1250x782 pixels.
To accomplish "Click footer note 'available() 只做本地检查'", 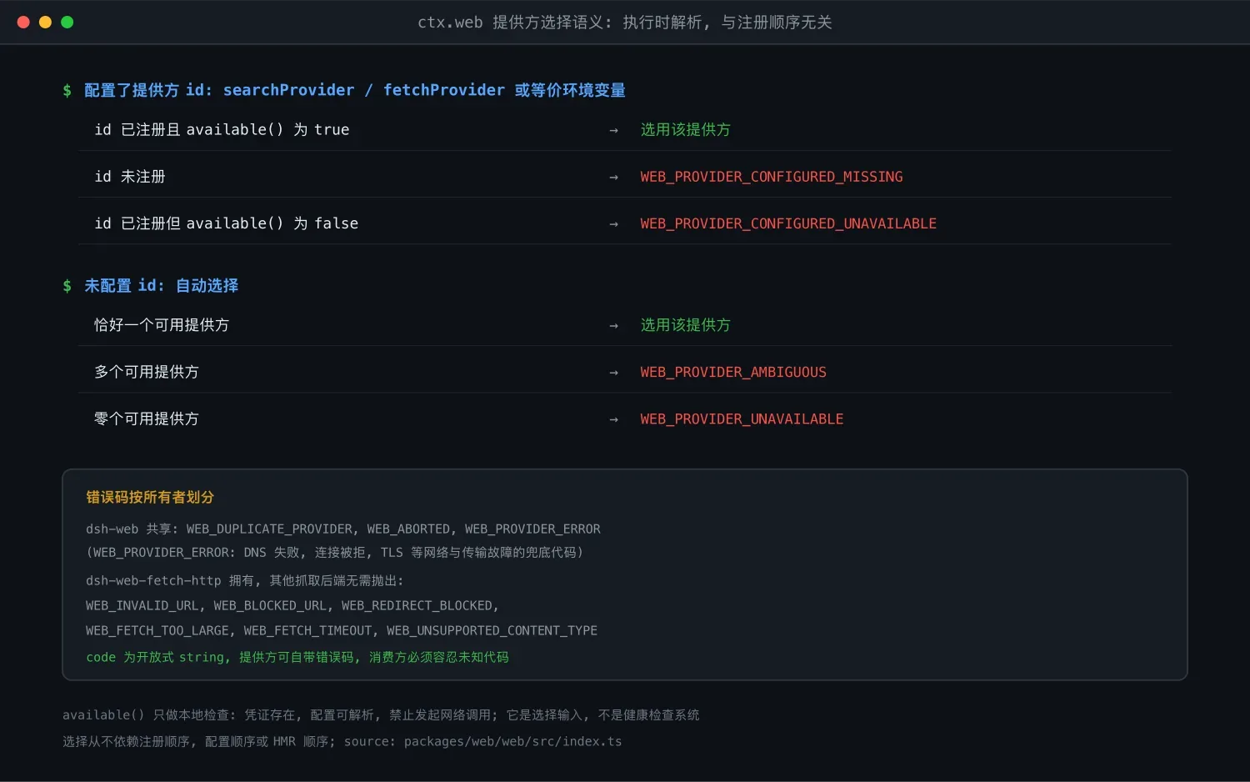I will pyautogui.click(x=381, y=714).
